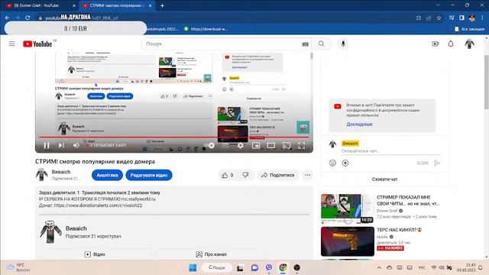Dislike the stream with thumbs down
The height and width of the screenshot is (275, 489).
click(246, 175)
